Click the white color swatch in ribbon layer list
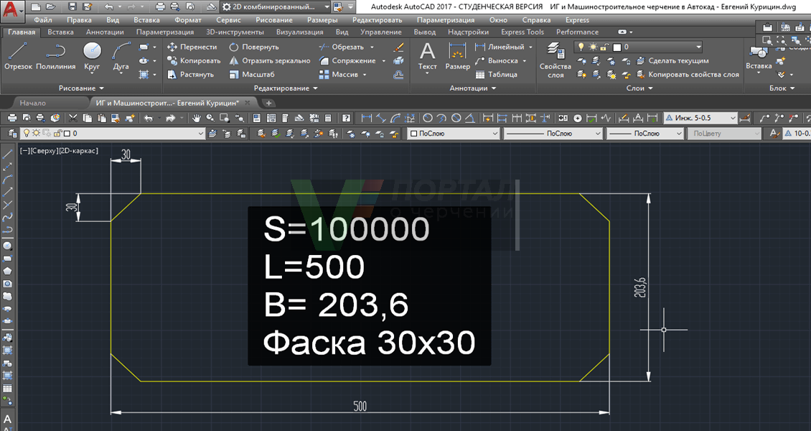Screen dimensions: 811x431 click(617, 47)
